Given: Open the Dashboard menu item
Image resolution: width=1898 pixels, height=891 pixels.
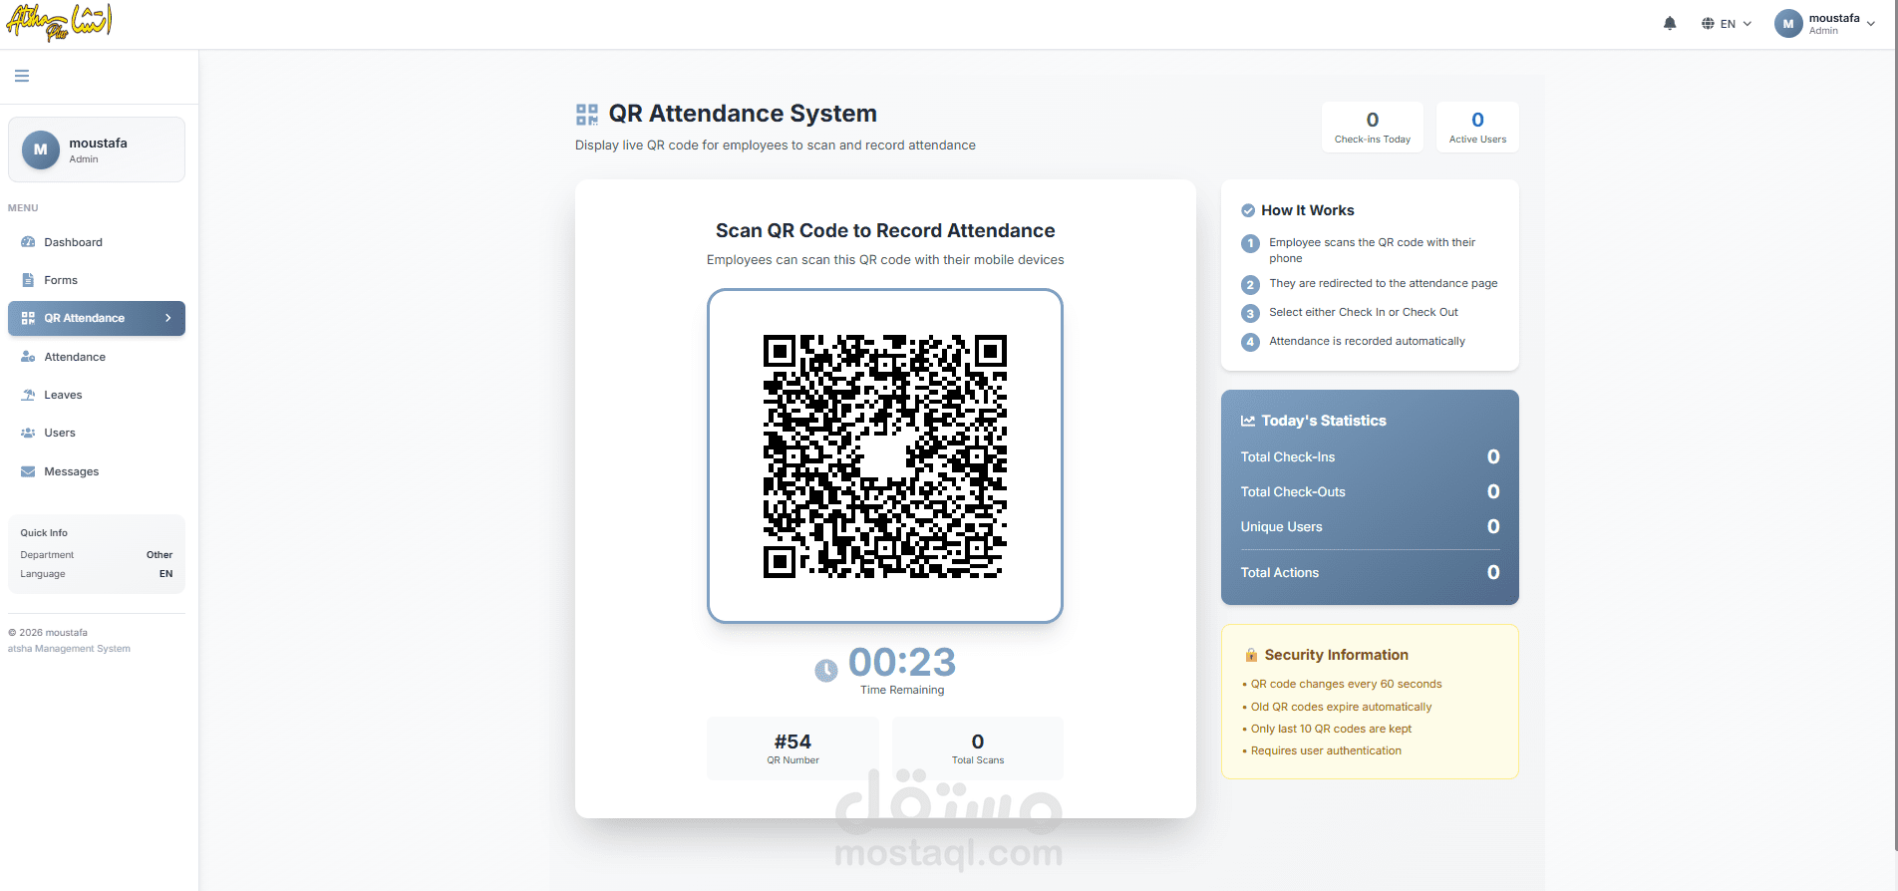Looking at the screenshot, I should click(97, 242).
